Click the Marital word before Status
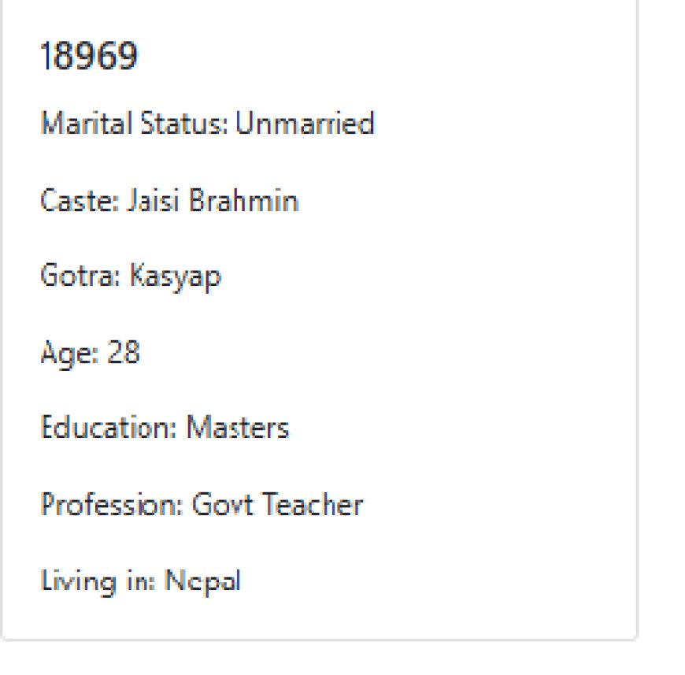Viewport: 685px width, 675px height. [86, 123]
